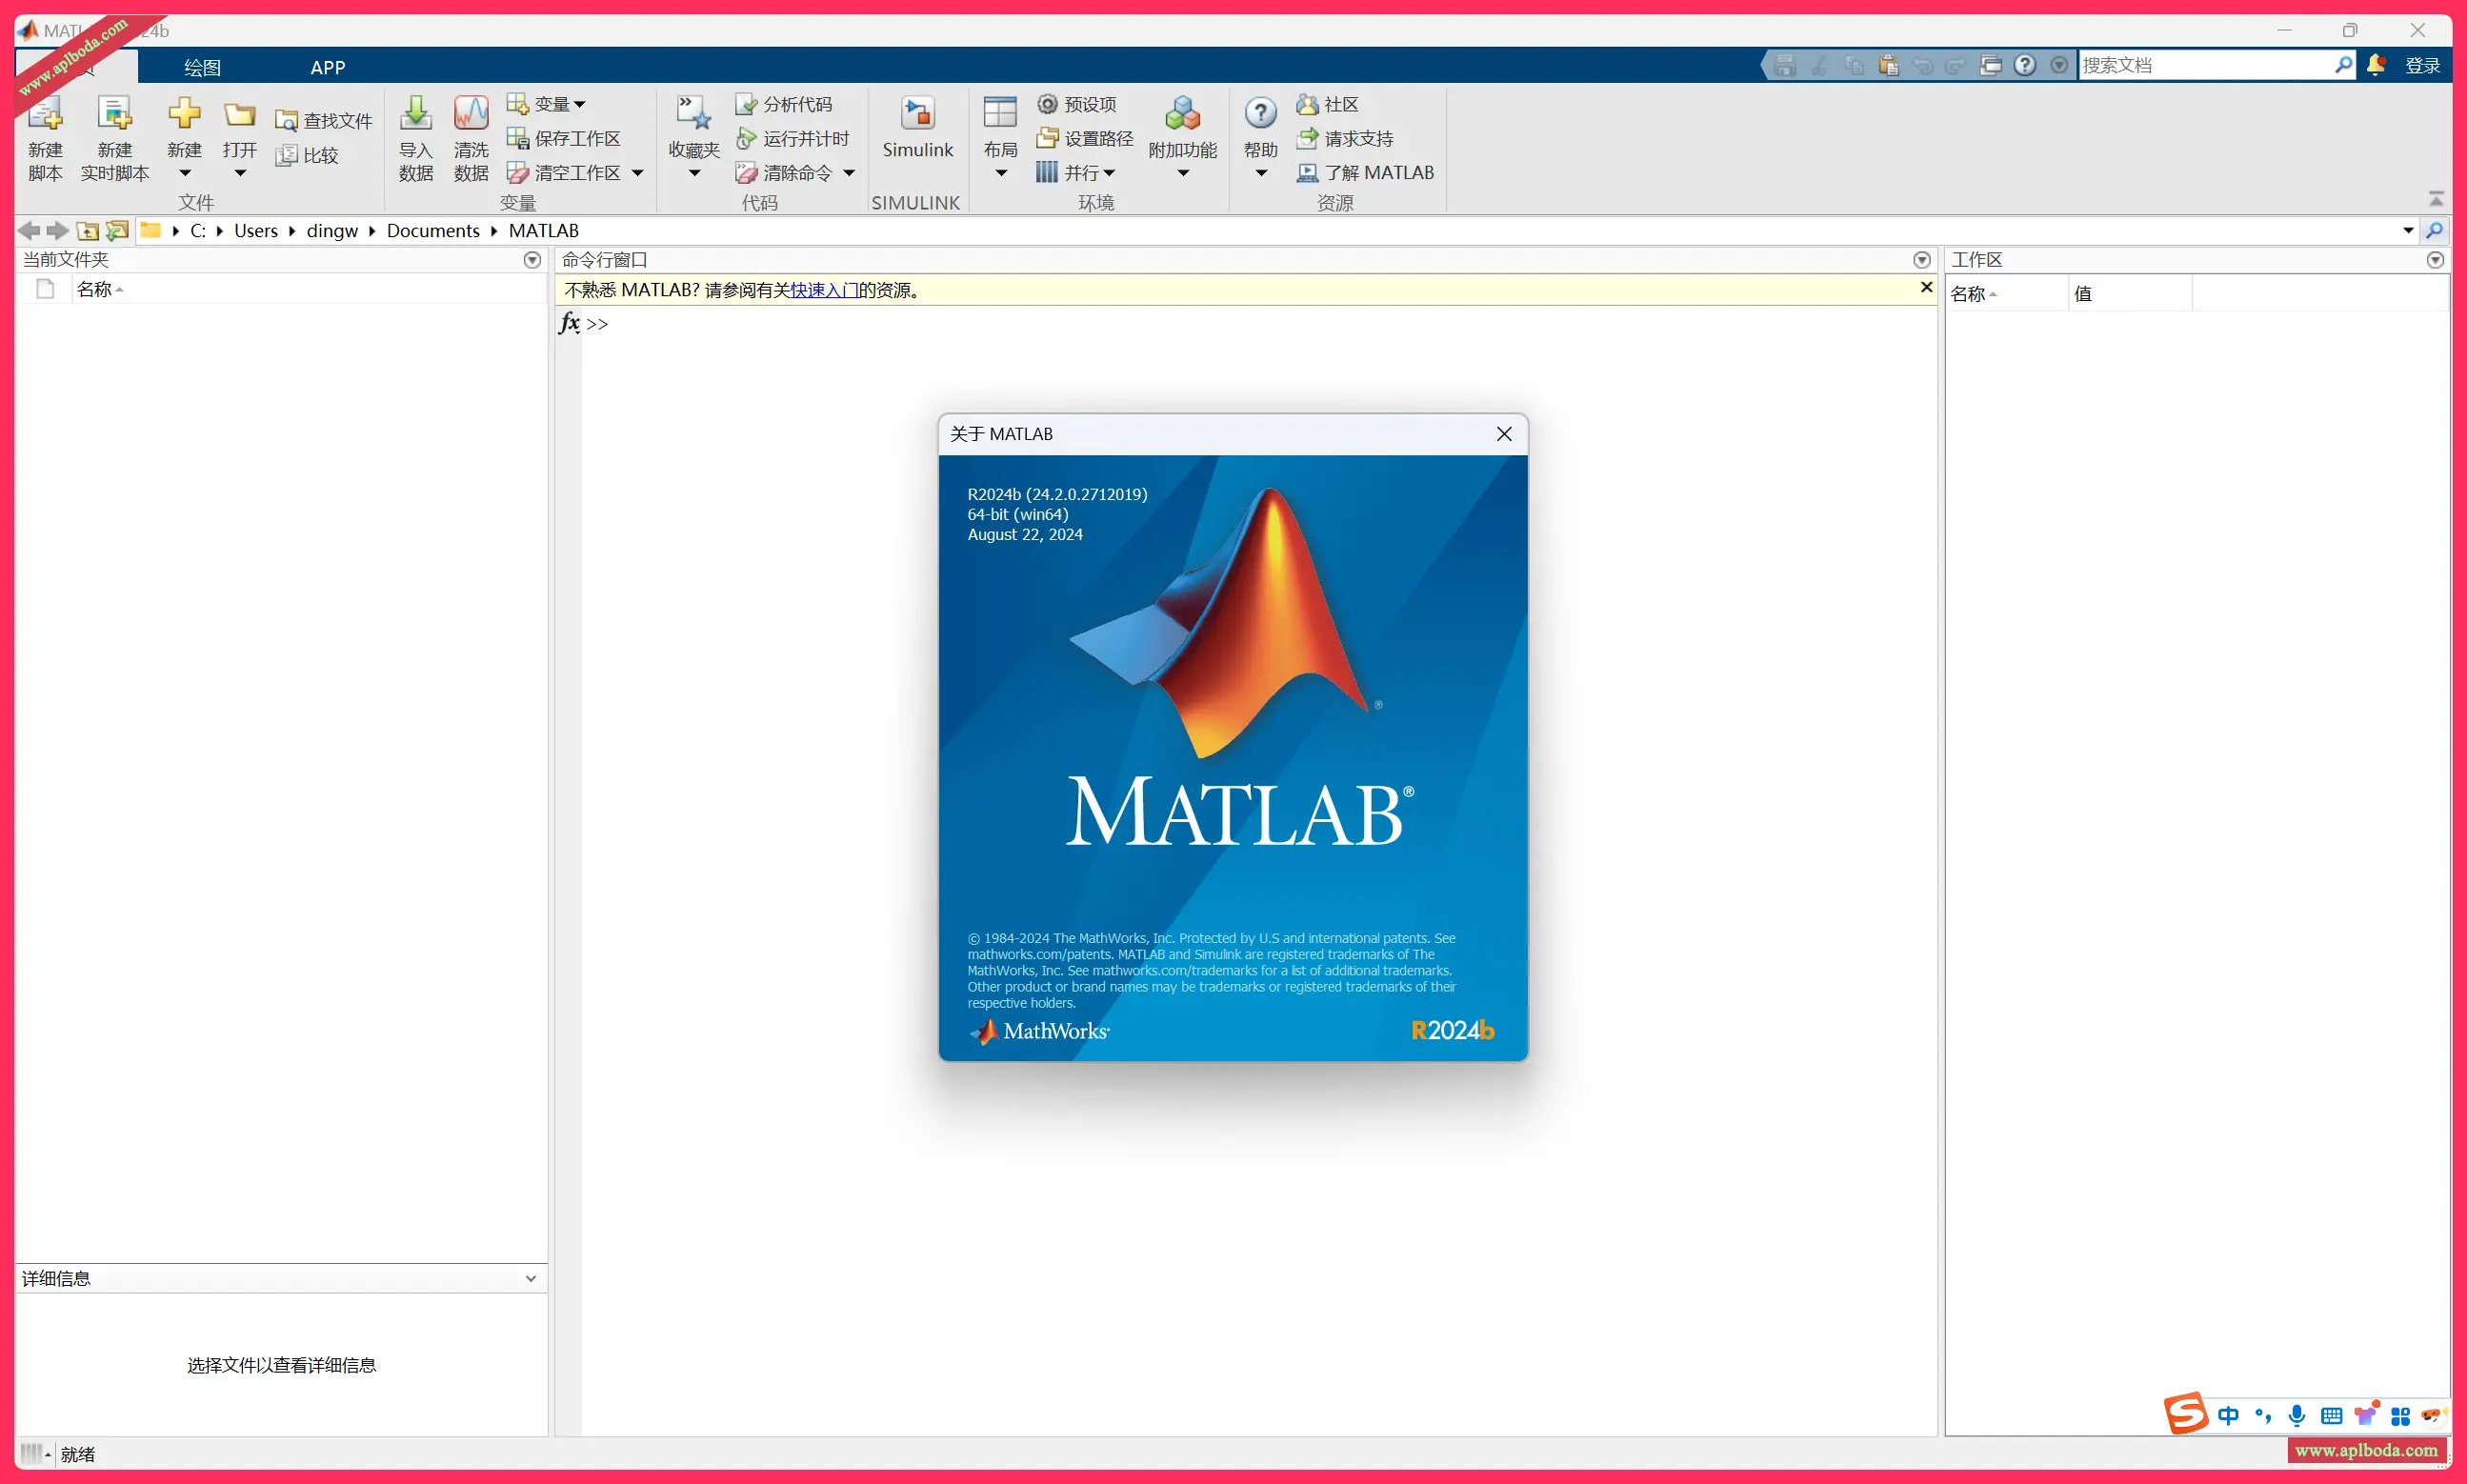Click Preferences (预设项) gear icon
The width and height of the screenshot is (2467, 1484).
[x=1047, y=104]
